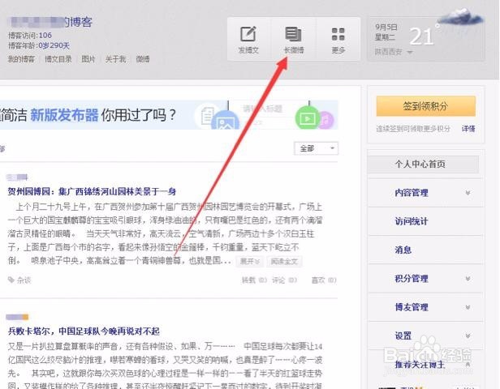The image size is (500, 389).
Task: Expand the 博友管理 section chevron
Action: click(468, 307)
